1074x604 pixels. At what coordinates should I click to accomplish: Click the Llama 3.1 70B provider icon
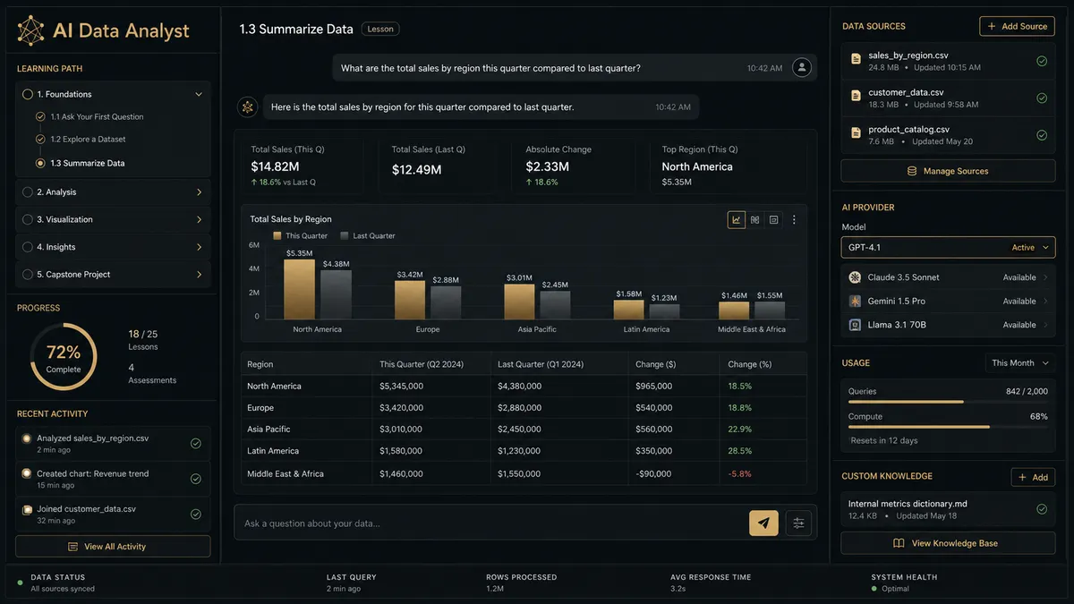point(855,325)
